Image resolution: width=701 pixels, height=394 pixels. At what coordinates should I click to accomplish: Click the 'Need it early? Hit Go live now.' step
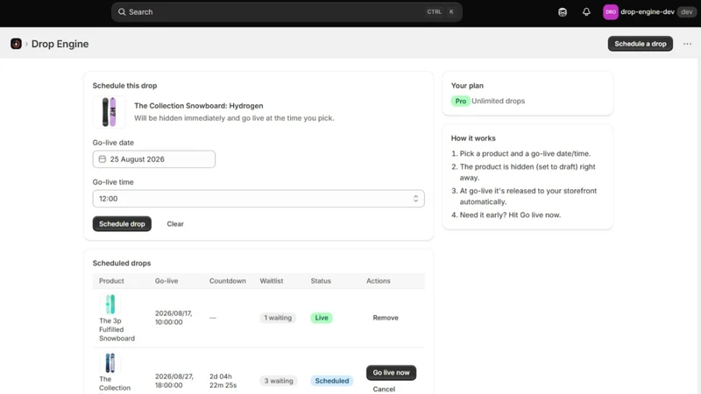coord(510,215)
